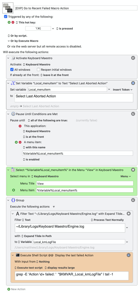
Task: Click the New Action button
Action: coord(16,289)
